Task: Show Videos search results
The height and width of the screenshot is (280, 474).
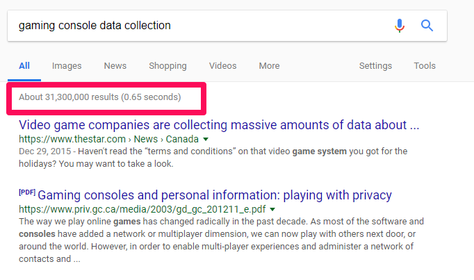Action: (222, 66)
